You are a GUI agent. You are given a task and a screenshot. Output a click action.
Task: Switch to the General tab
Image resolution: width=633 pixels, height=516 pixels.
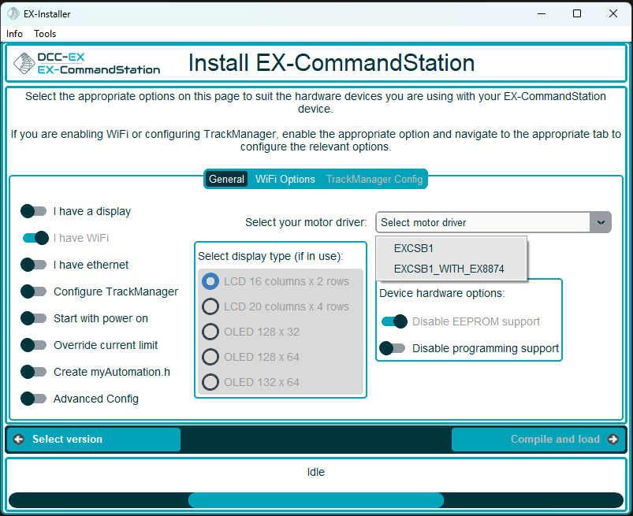click(x=226, y=179)
